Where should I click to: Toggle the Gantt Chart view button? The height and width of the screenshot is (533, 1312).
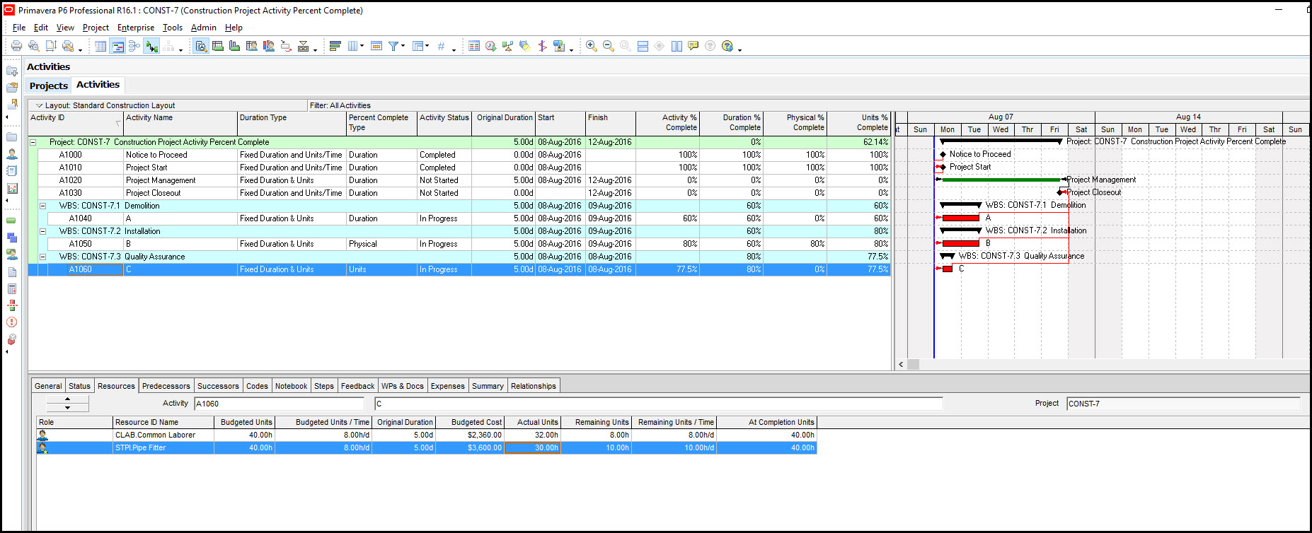pyautogui.click(x=117, y=46)
